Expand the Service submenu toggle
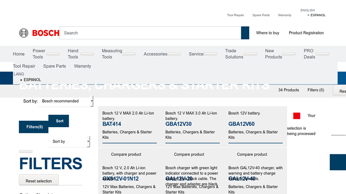 click(210, 54)
